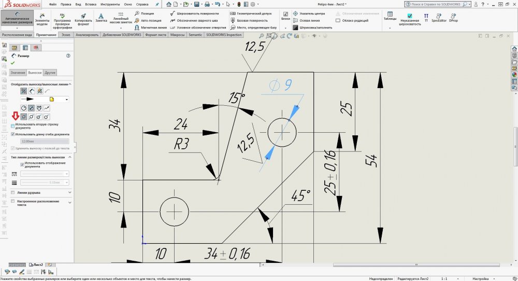Click Обозначение сварного шва tool
The width and height of the screenshot is (518, 281).
click(194, 21)
